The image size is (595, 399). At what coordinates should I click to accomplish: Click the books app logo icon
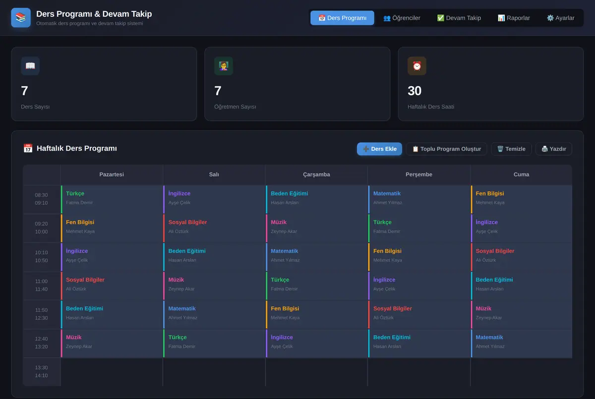point(21,18)
